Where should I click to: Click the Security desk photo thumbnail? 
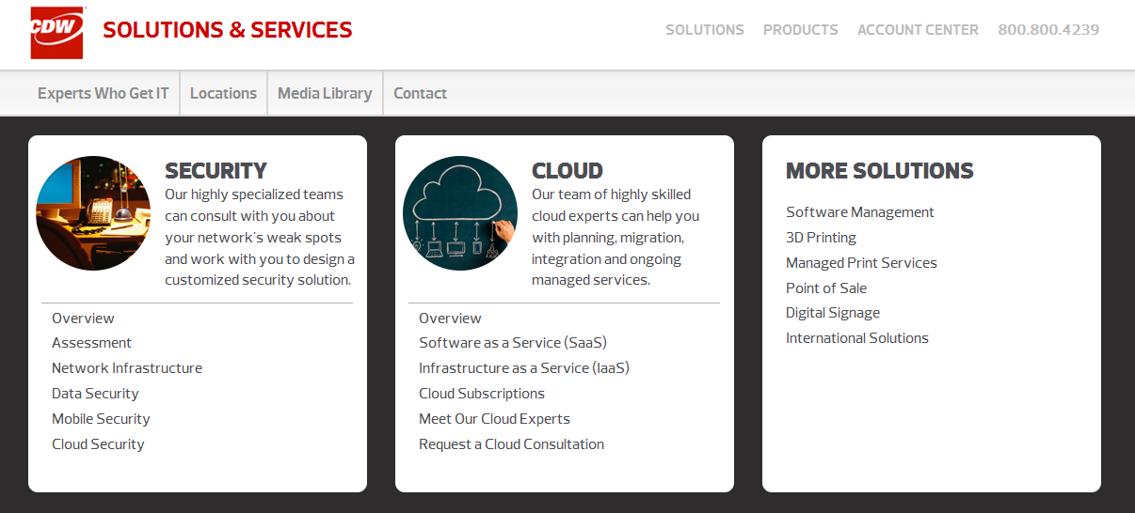tap(93, 213)
